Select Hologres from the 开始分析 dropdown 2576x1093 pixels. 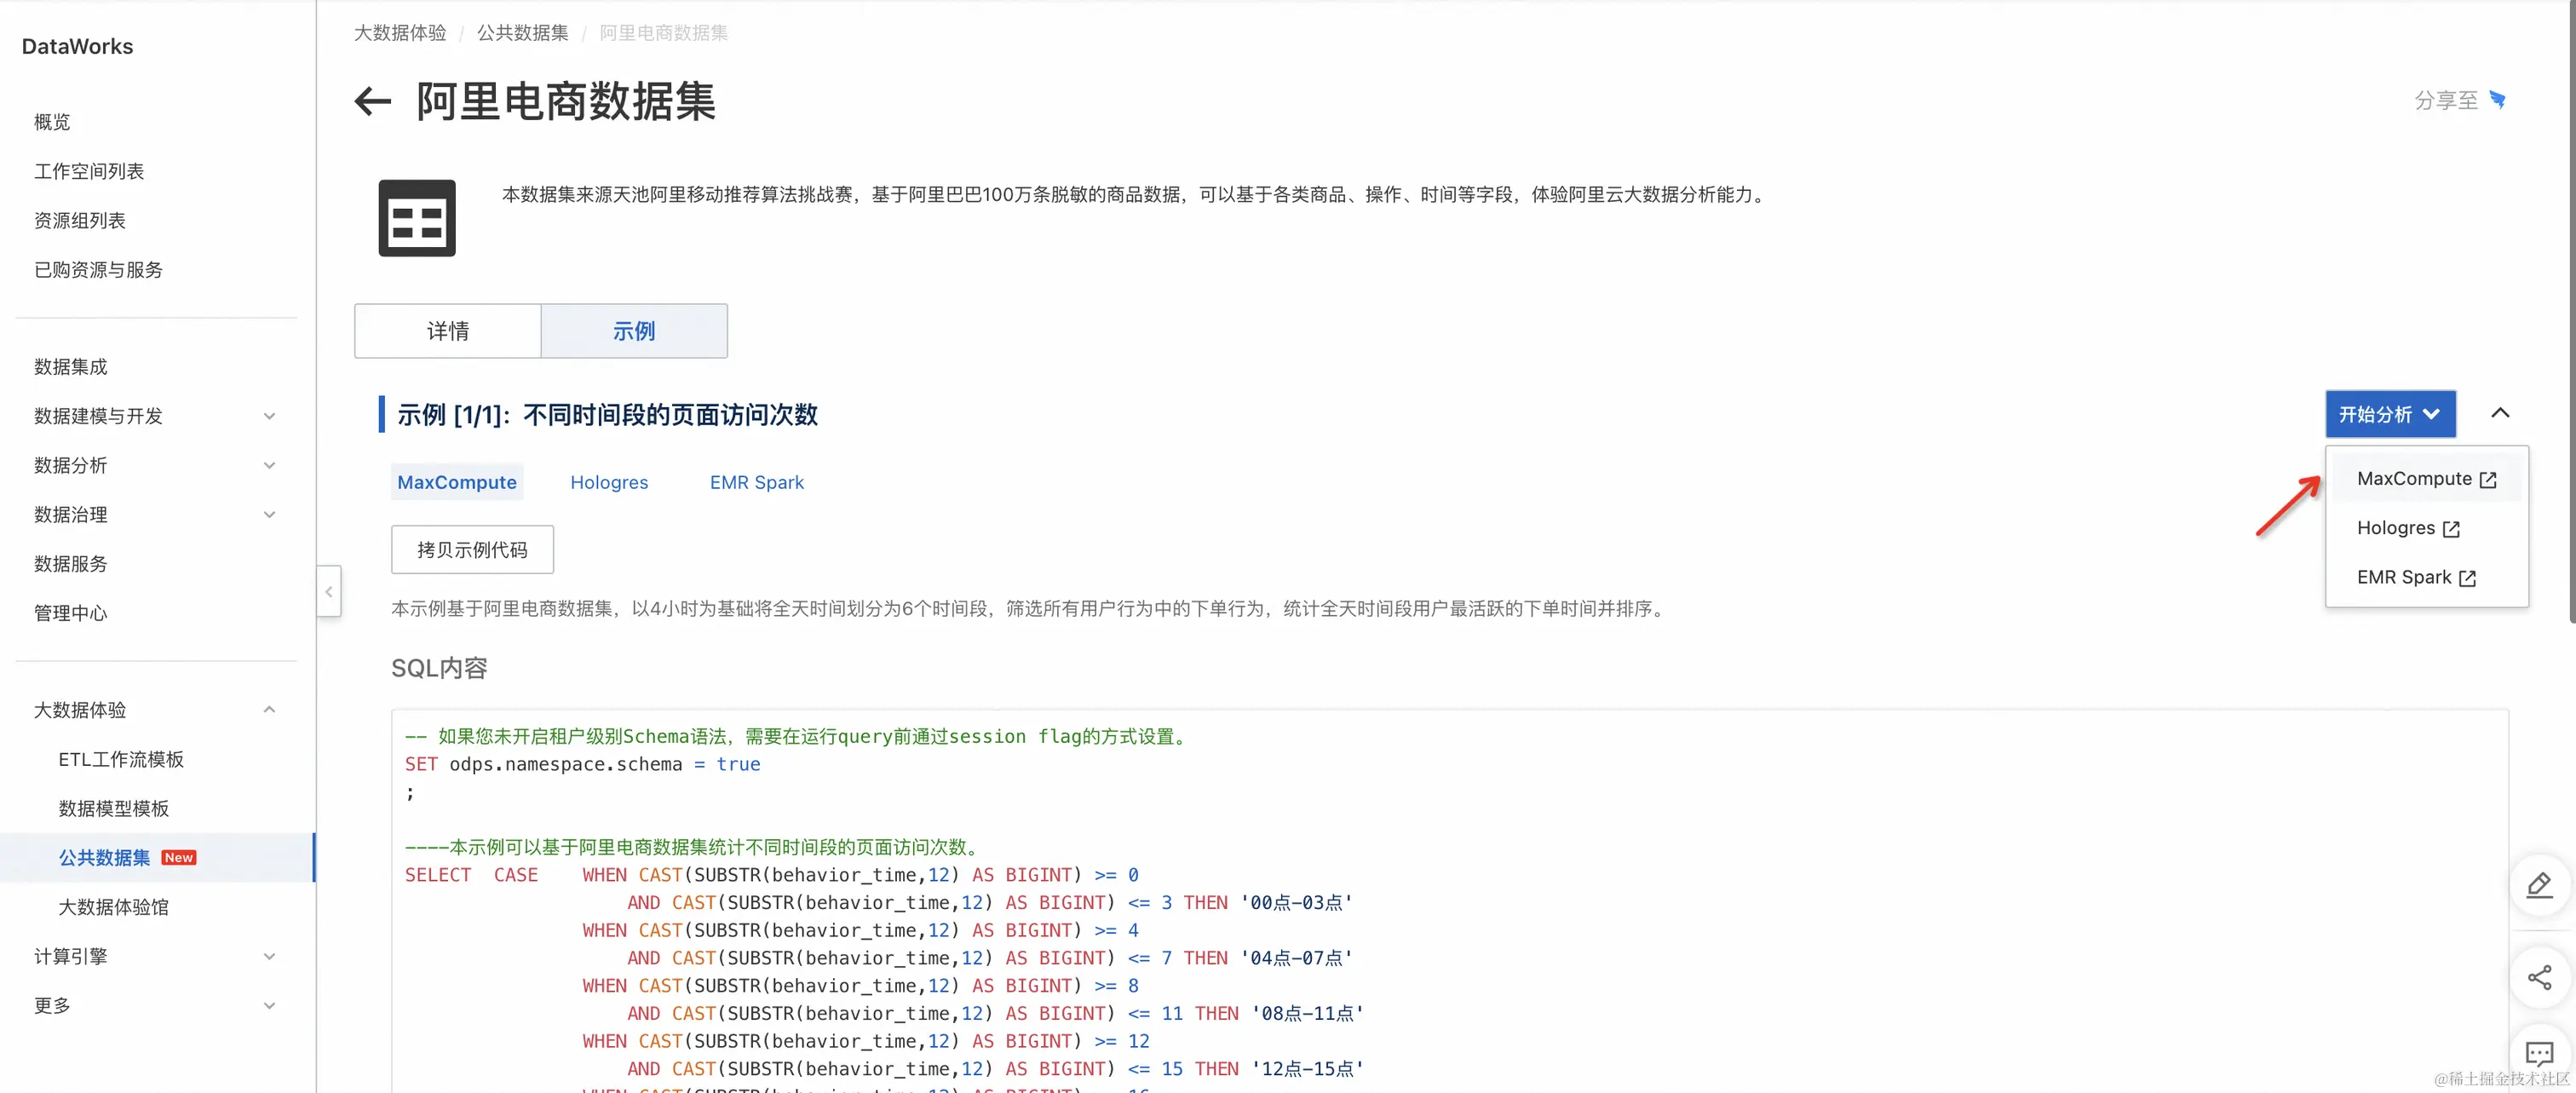pos(2407,528)
